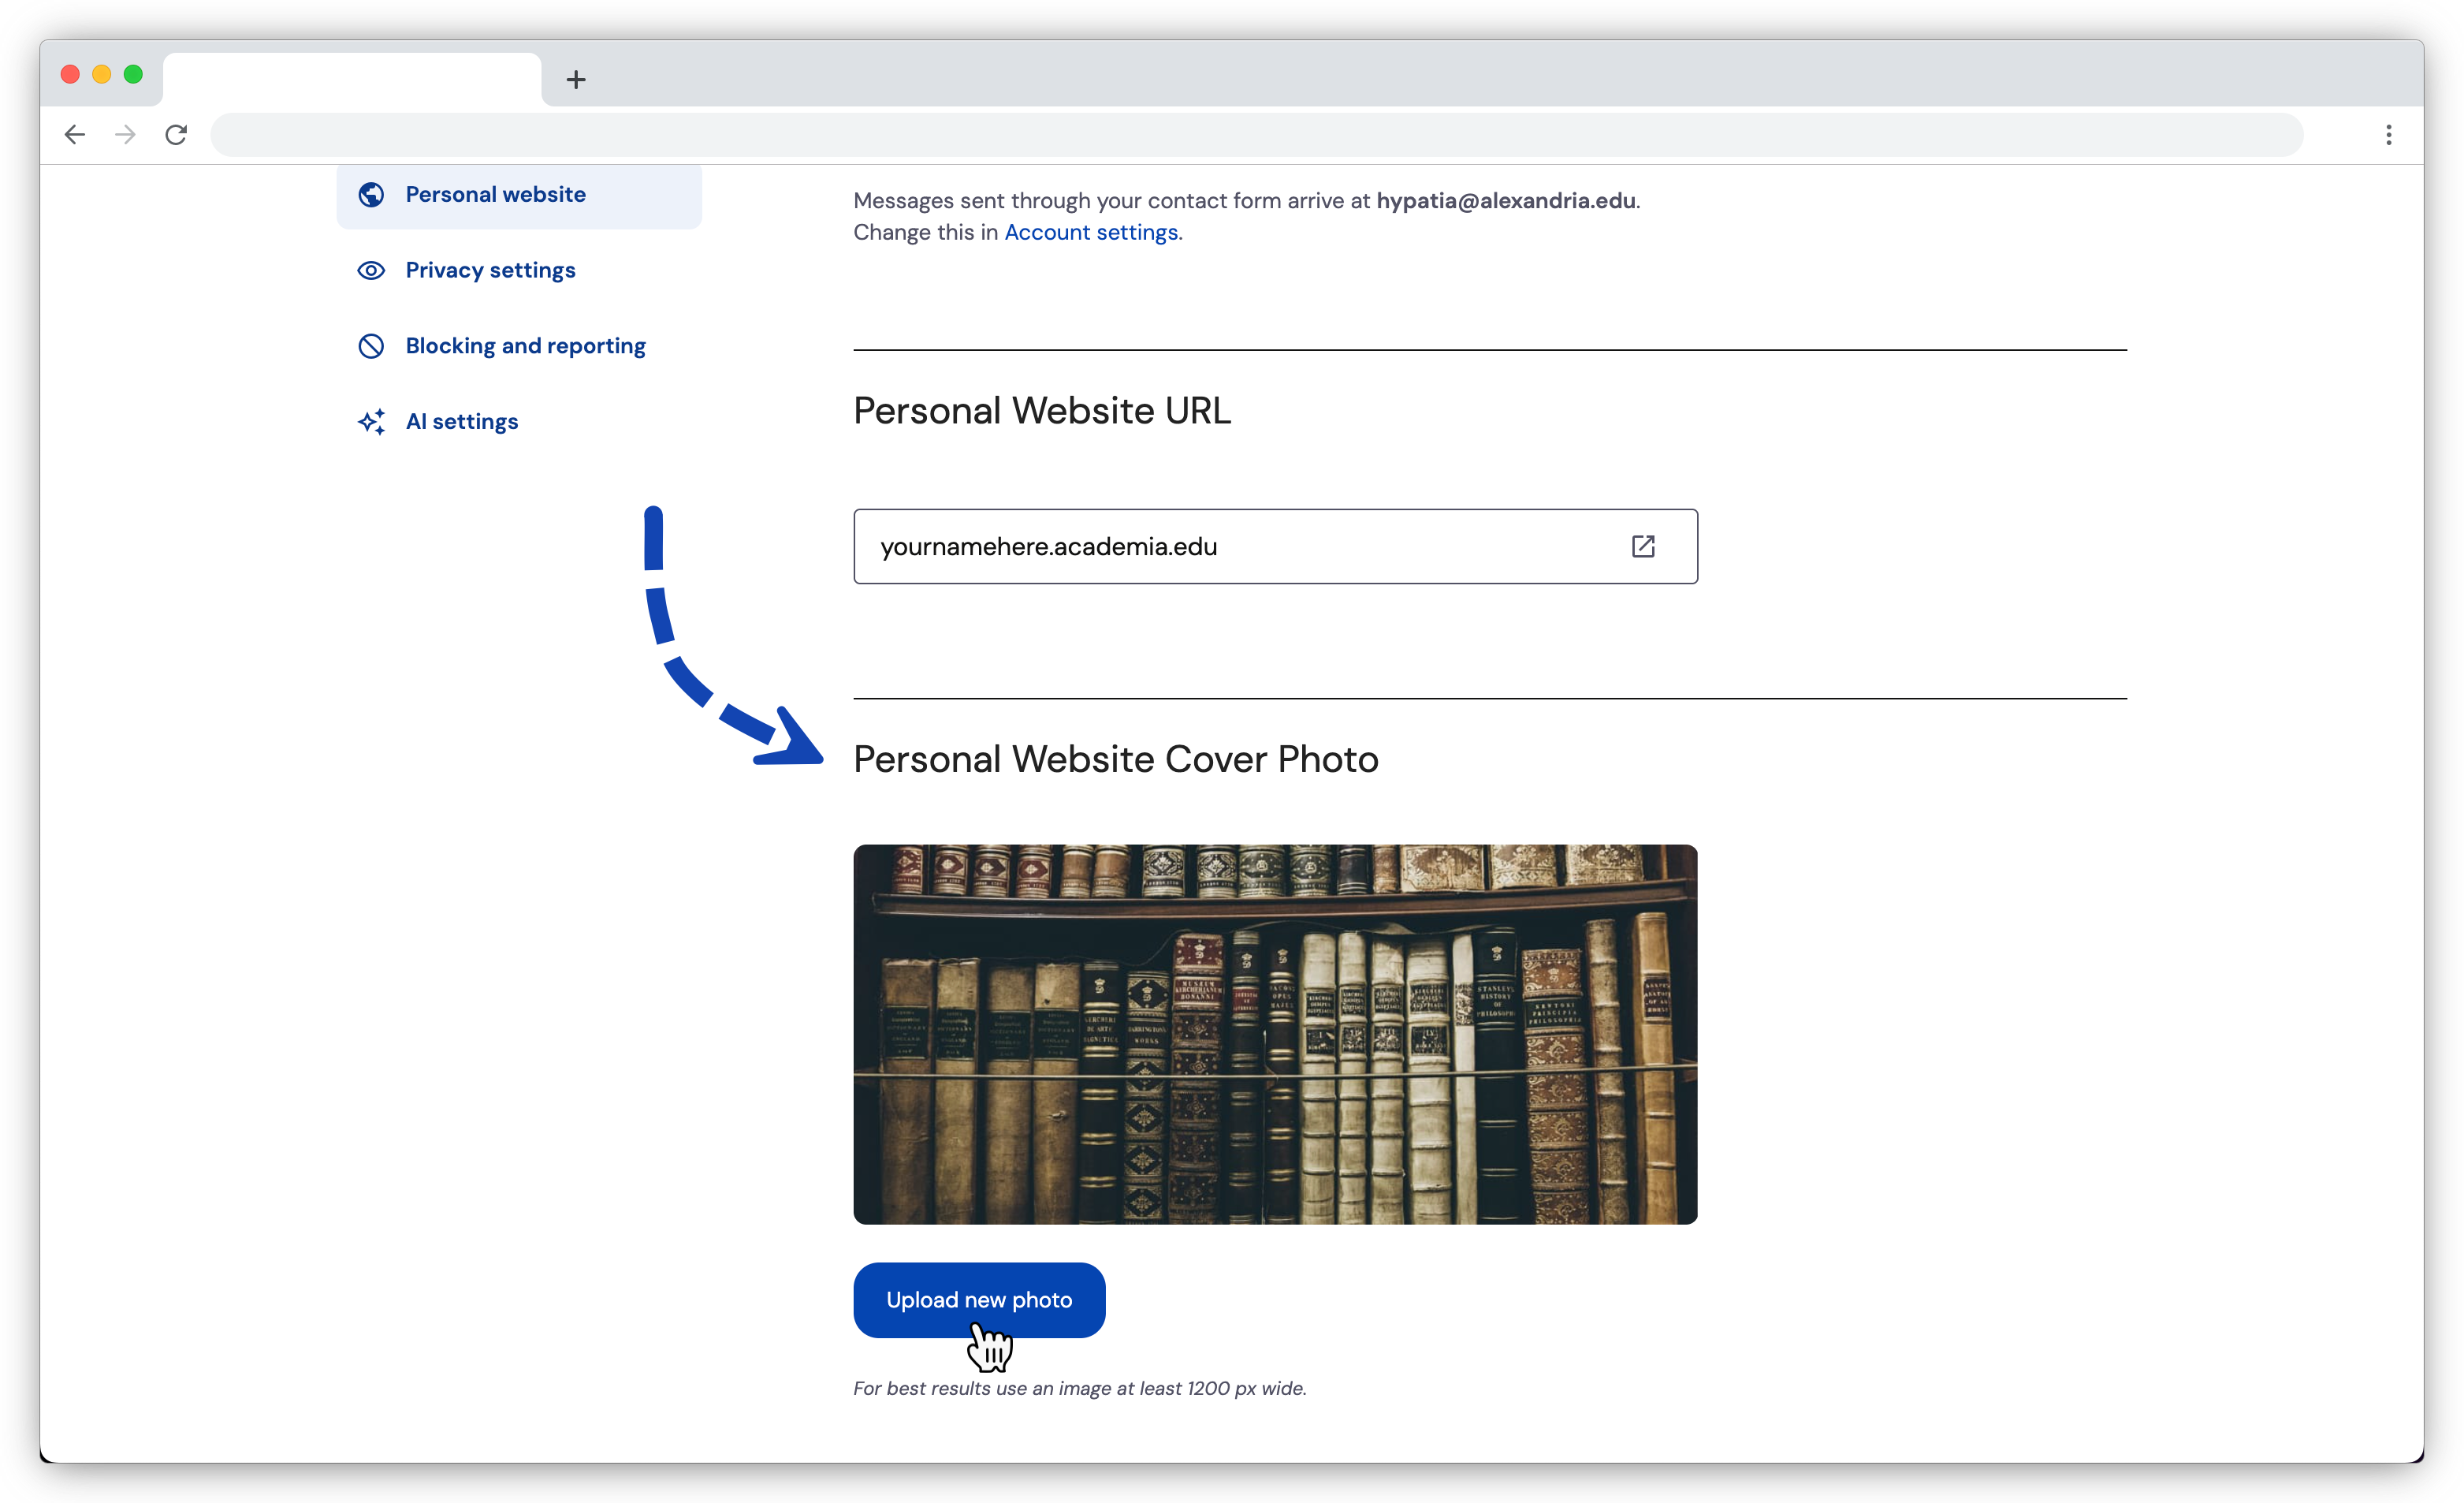Open the website URL external-link icon

[1643, 546]
